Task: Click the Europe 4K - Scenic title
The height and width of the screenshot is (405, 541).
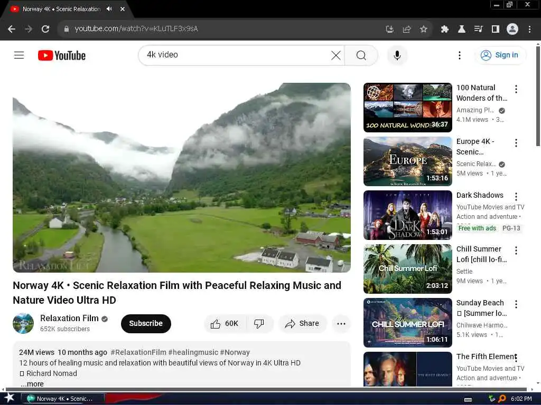Action: pyautogui.click(x=475, y=147)
